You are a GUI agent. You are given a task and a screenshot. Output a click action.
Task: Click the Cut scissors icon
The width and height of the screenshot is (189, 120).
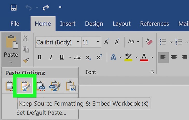coord(26,38)
